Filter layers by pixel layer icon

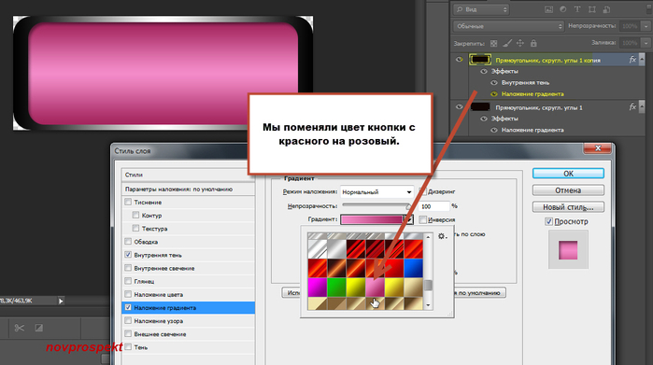pos(549,9)
